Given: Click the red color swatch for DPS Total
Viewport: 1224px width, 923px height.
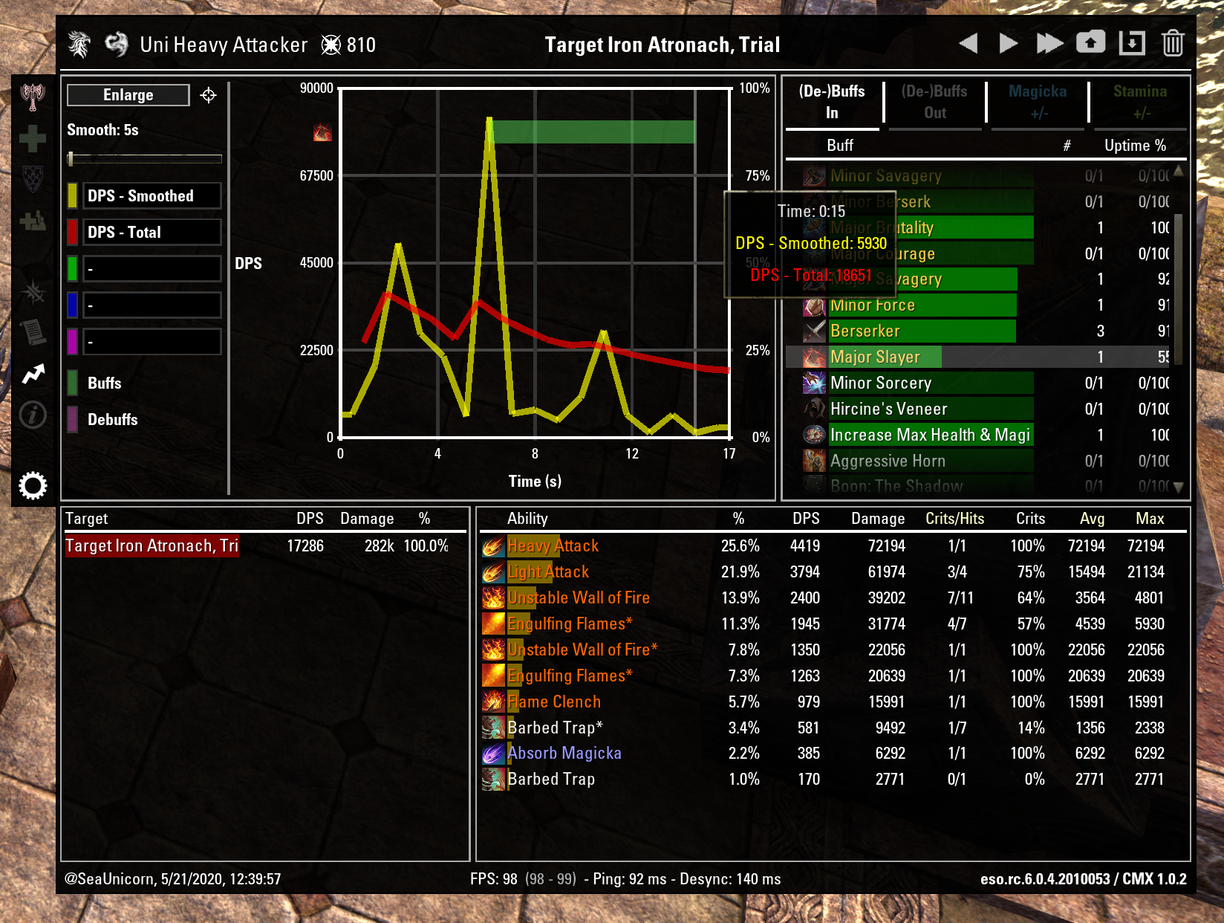Looking at the screenshot, I should 73,232.
